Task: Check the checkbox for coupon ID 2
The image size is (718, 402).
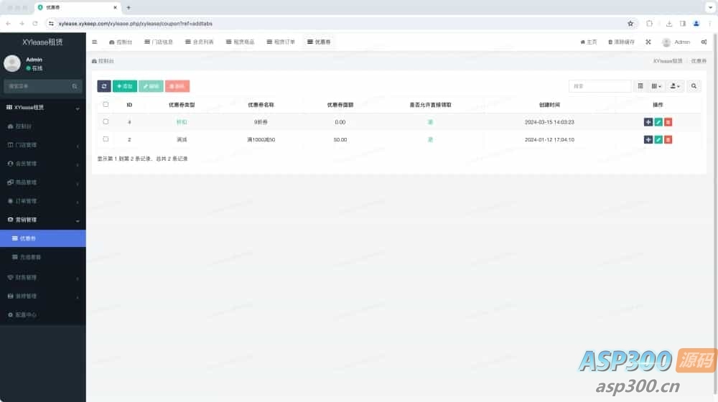Action: coord(106,139)
